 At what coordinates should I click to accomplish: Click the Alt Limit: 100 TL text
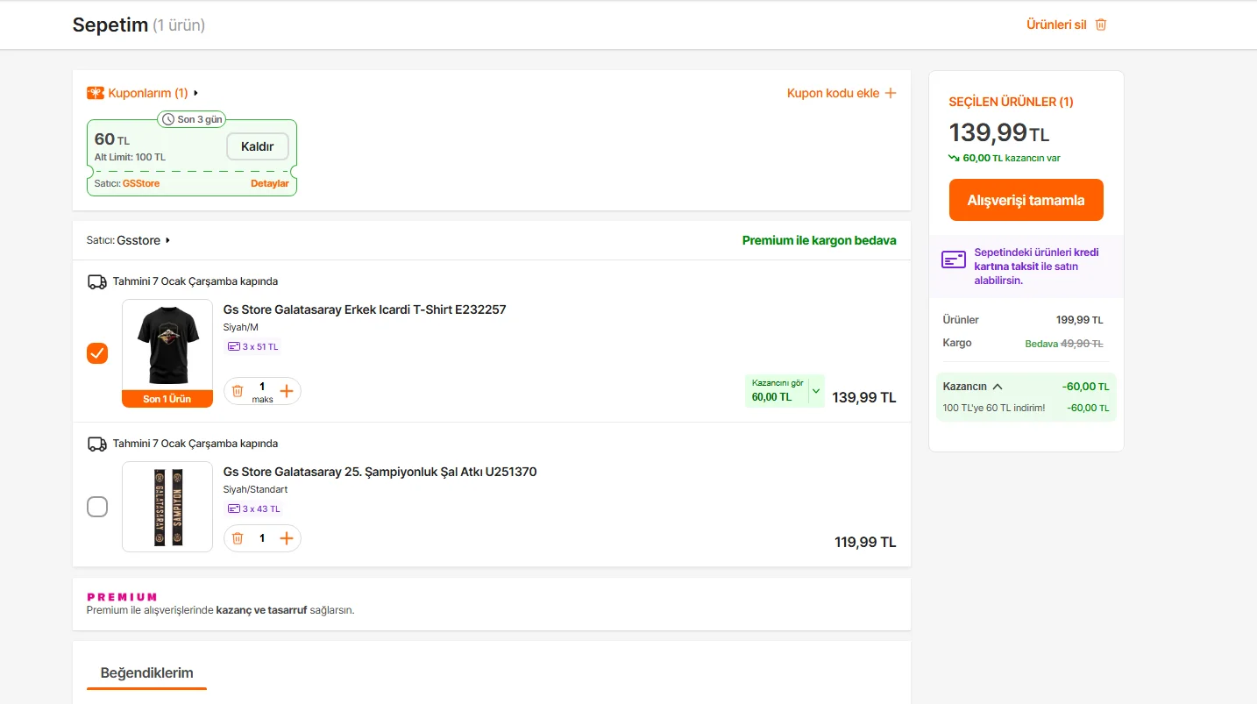pos(130,157)
